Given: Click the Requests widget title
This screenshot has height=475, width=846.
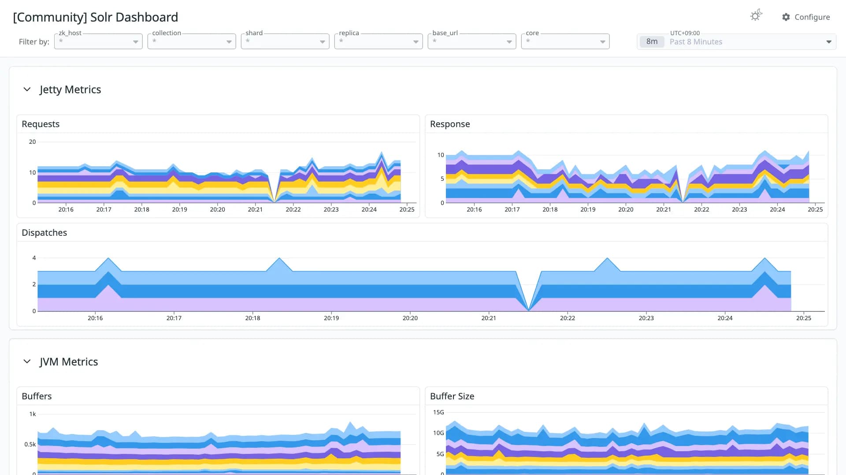Looking at the screenshot, I should tap(41, 124).
